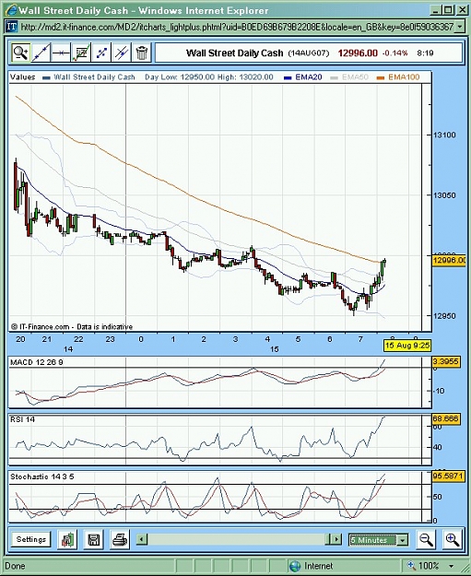Select the horizontal line drawing tool
The image size is (471, 576).
tap(61, 53)
